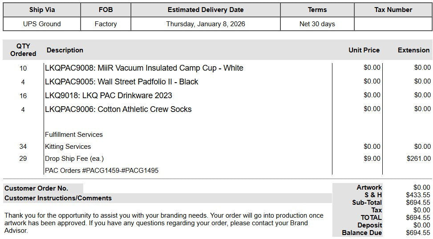Select the MiiR Vacuum Insulated Camp Cup line
433x239 pixels.
144,68
